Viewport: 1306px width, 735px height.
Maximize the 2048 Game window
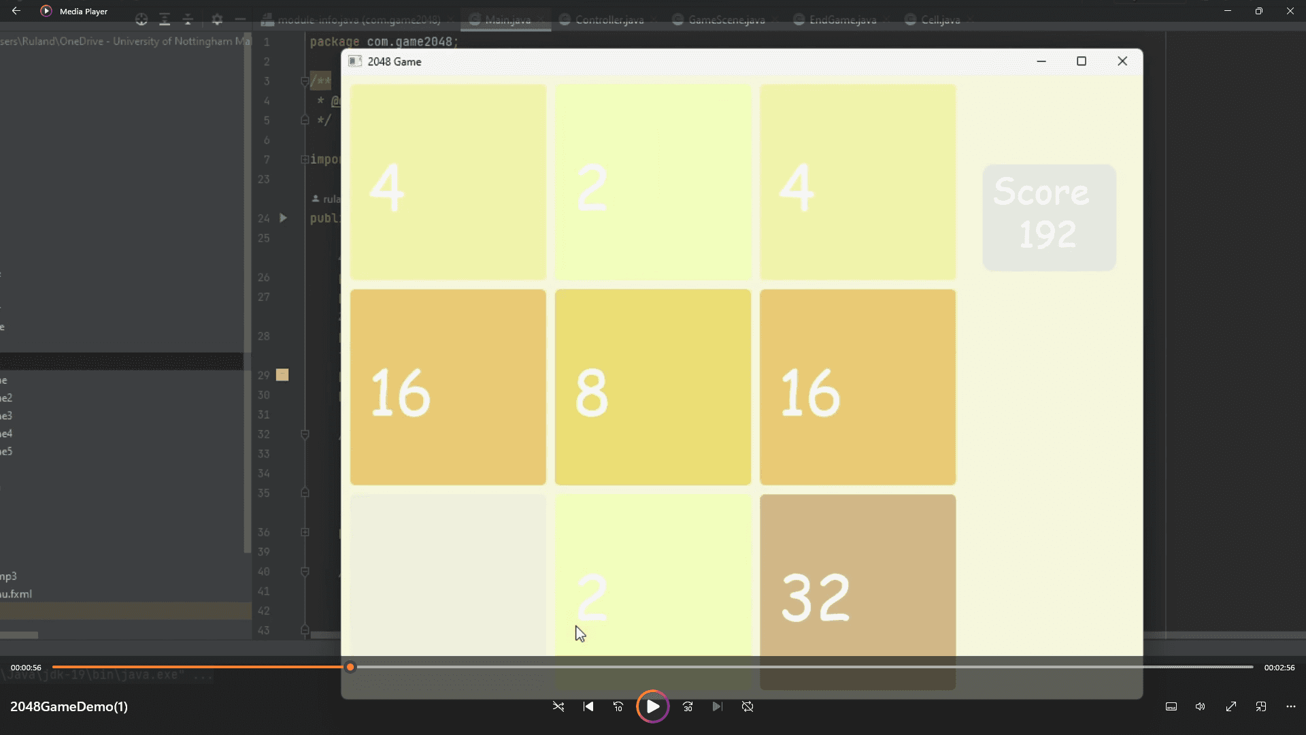tap(1082, 61)
